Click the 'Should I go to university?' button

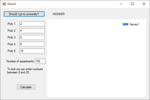pos(24,14)
